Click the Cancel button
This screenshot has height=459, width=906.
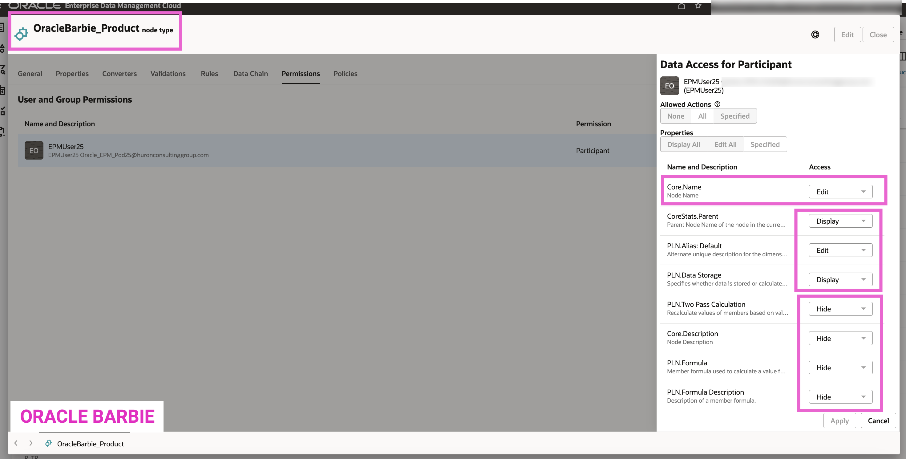878,421
